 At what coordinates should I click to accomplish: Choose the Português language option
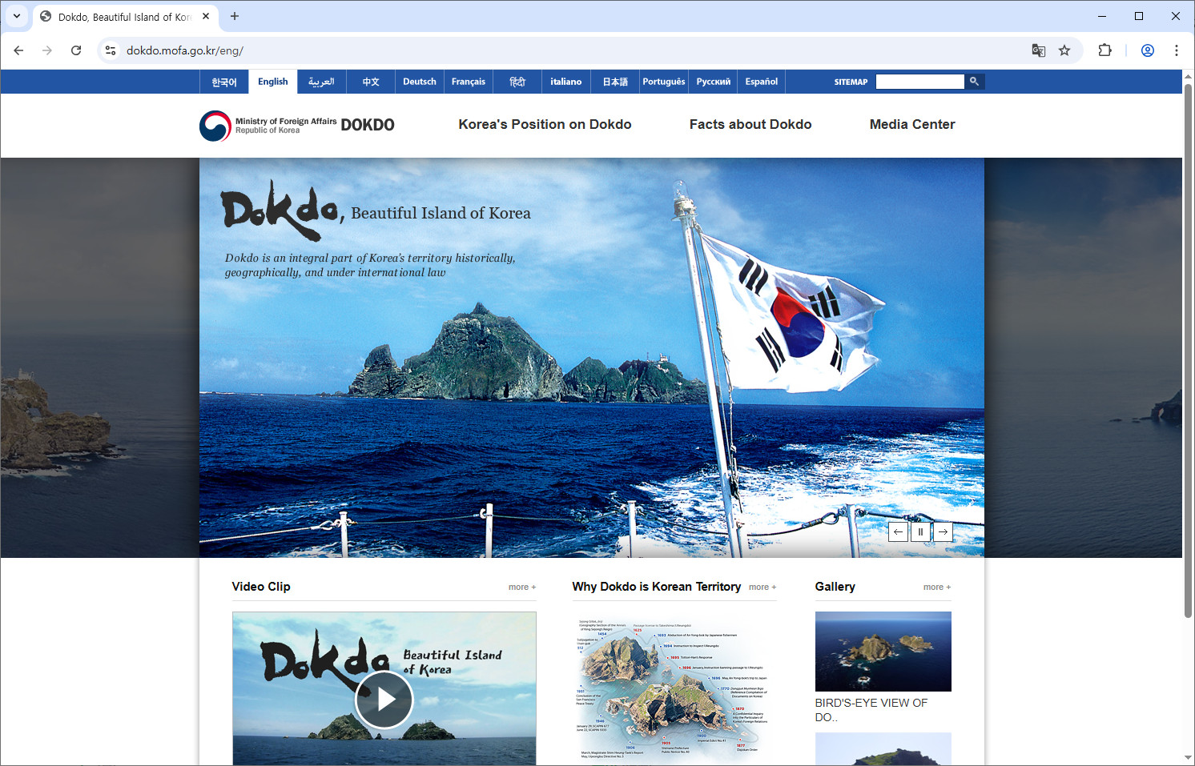click(x=664, y=82)
